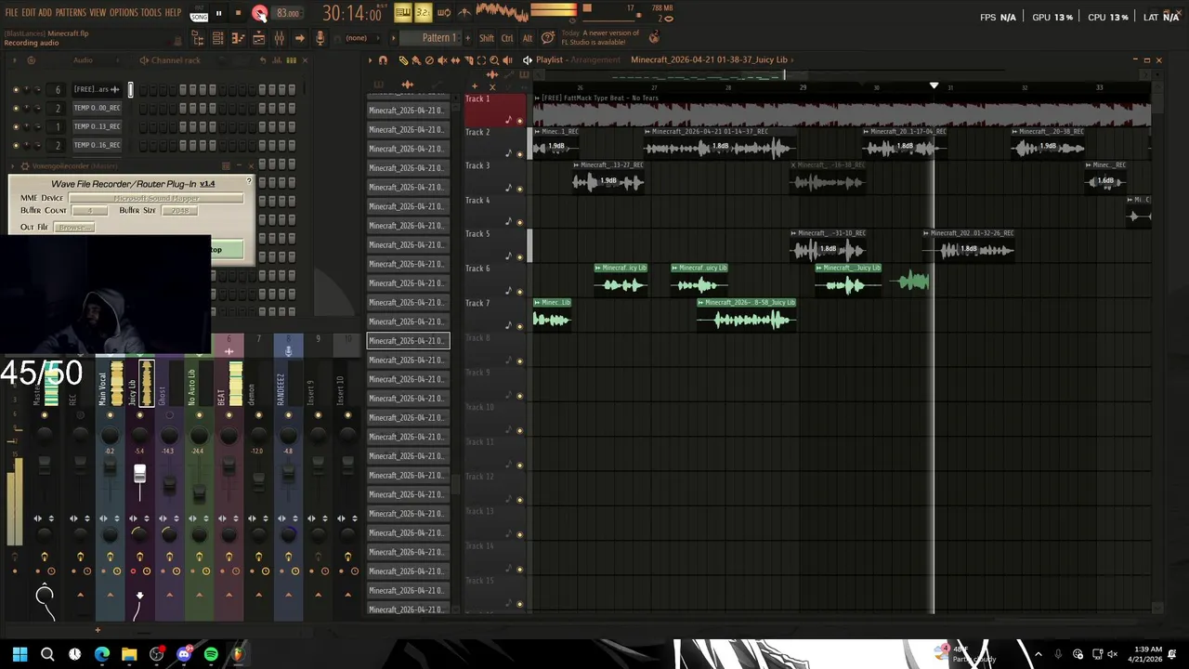Click the VoxengoRecorder gear icon

(x=25, y=166)
